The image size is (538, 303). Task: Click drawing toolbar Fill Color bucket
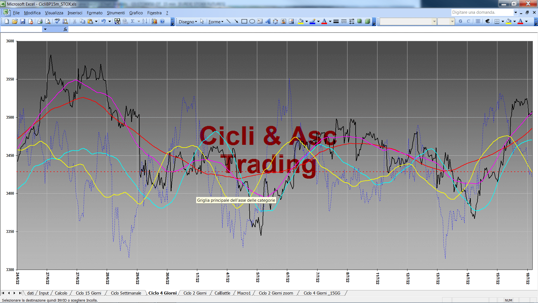pos(301,21)
